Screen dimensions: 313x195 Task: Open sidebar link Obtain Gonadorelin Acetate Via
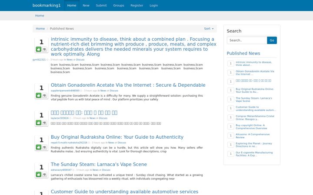click(x=255, y=73)
